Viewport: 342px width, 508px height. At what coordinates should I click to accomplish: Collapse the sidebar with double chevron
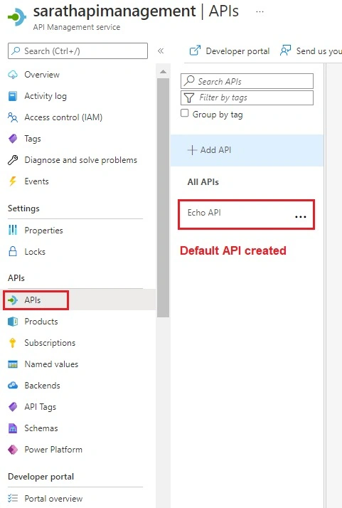coord(161,51)
